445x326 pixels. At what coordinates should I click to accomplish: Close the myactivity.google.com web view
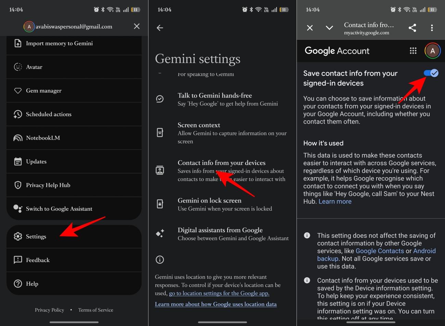(x=310, y=28)
